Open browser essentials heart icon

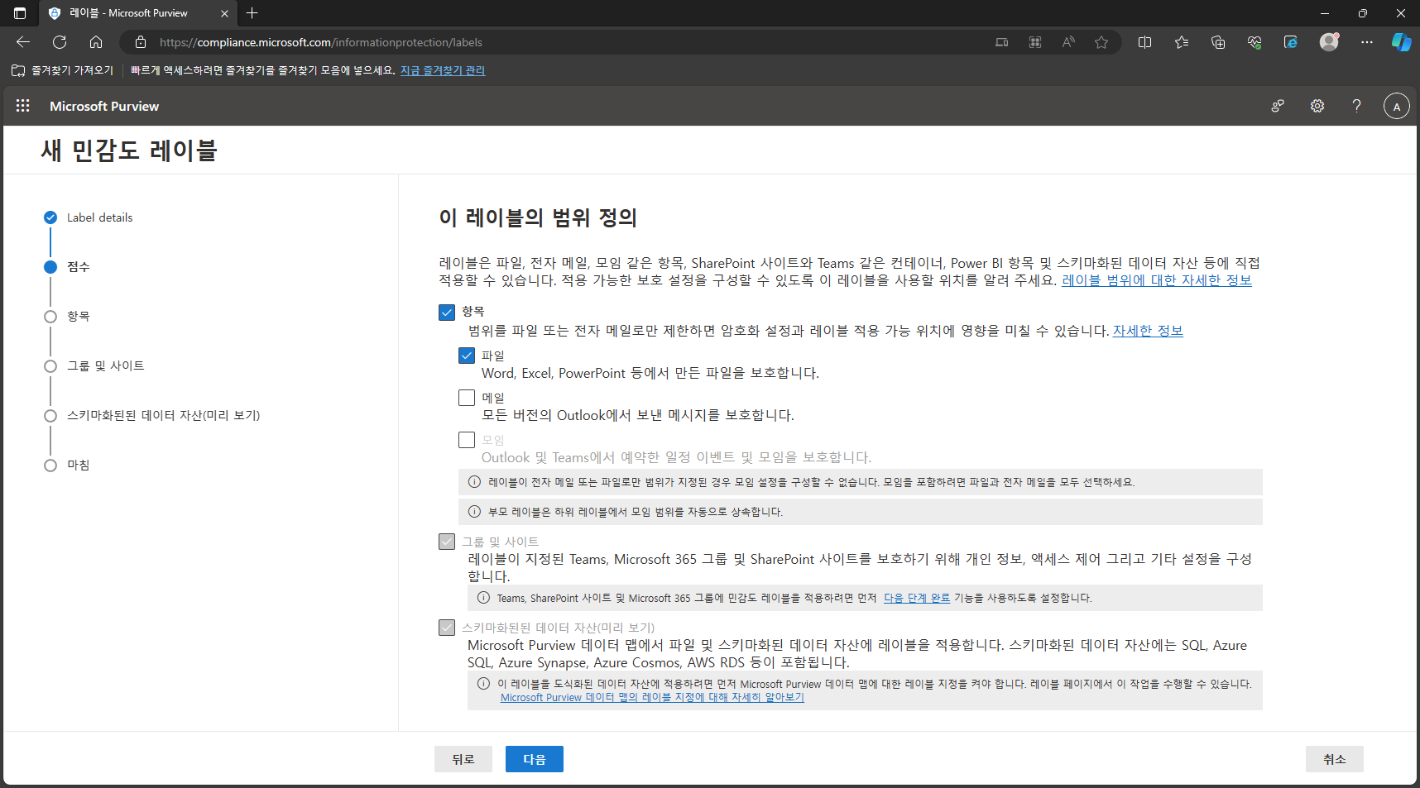click(1254, 42)
